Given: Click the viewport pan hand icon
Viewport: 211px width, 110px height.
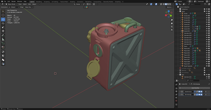Looking at the screenshot, I should point(172,23).
